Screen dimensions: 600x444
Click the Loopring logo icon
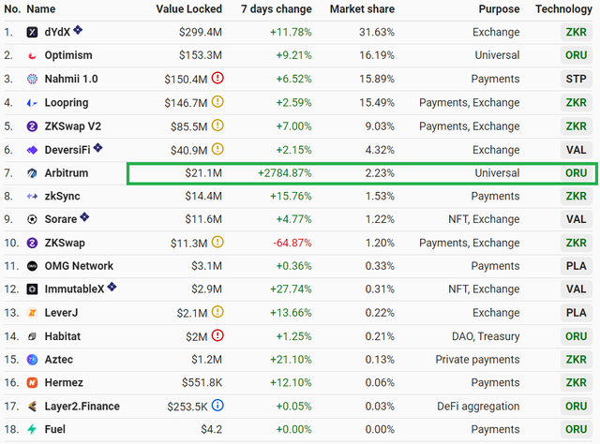pyautogui.click(x=32, y=103)
